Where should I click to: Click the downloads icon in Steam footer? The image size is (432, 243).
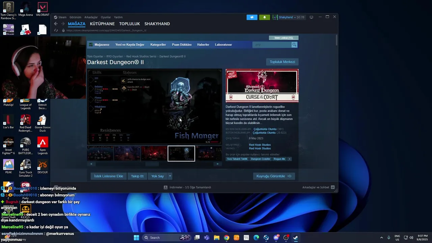tap(165, 187)
